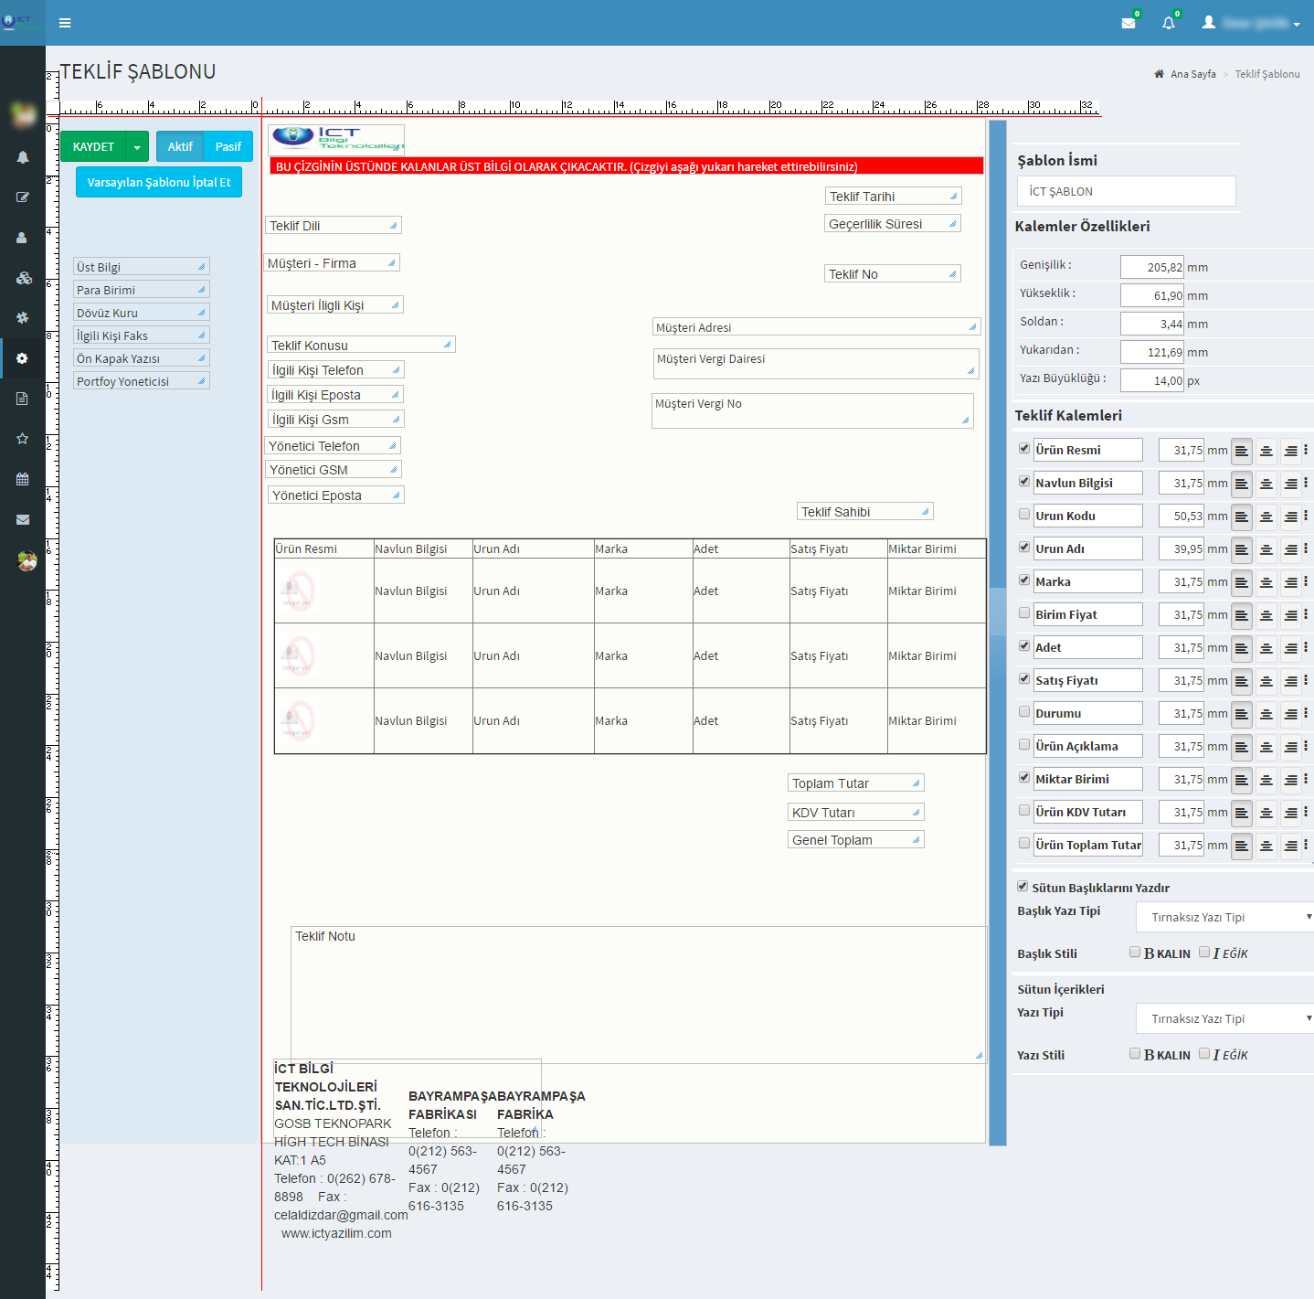Expand the KAYDET button dropdown arrow
The height and width of the screenshot is (1299, 1314).
click(137, 147)
